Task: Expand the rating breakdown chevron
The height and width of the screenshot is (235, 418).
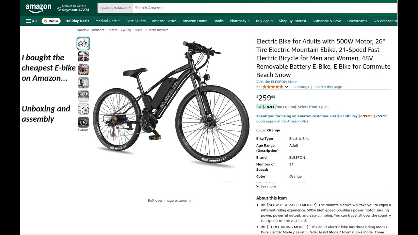Action: (286, 87)
